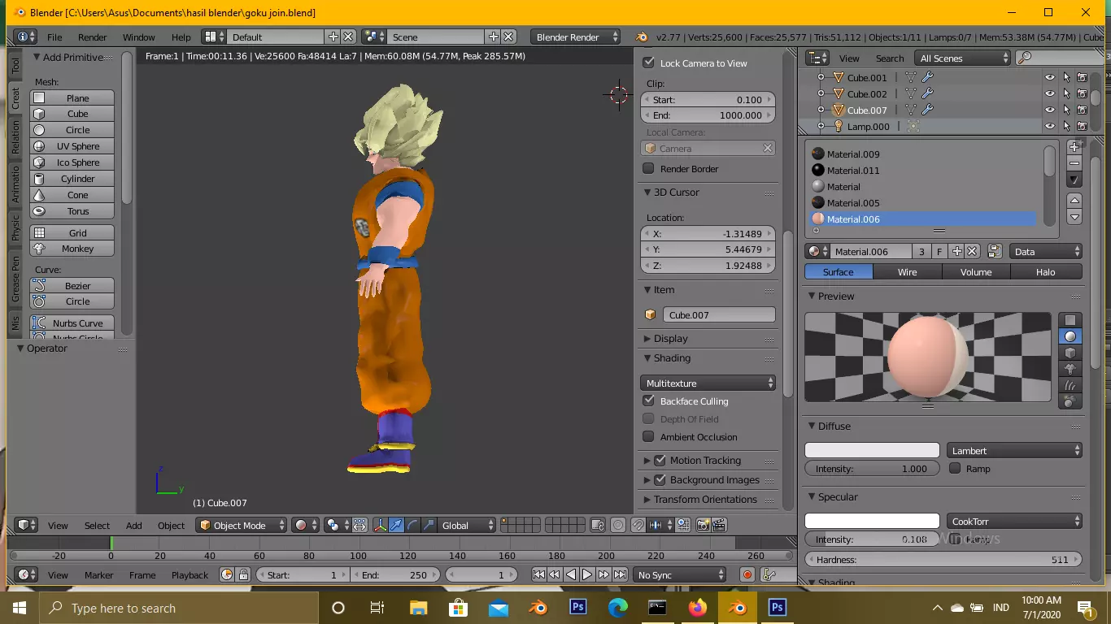This screenshot has height=624, width=1111.
Task: Click the diffuse color swatch
Action: (872, 450)
